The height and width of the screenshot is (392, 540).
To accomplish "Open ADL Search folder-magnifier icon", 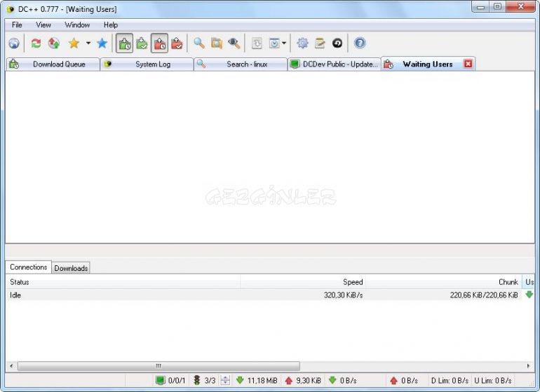I will (x=217, y=43).
